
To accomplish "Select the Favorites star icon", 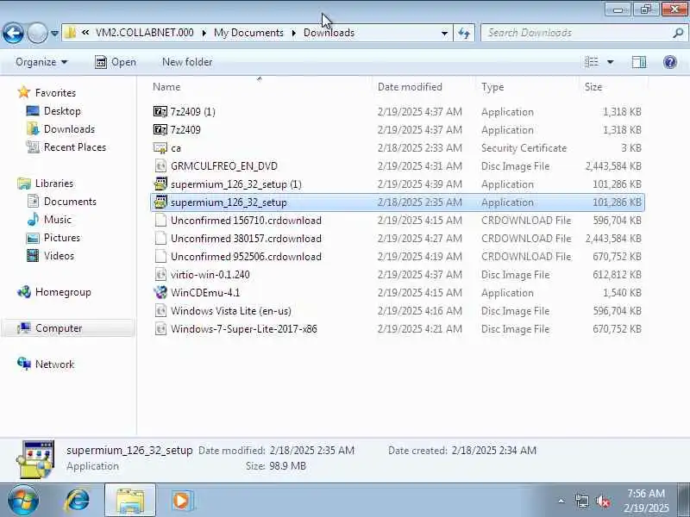I will pos(24,92).
